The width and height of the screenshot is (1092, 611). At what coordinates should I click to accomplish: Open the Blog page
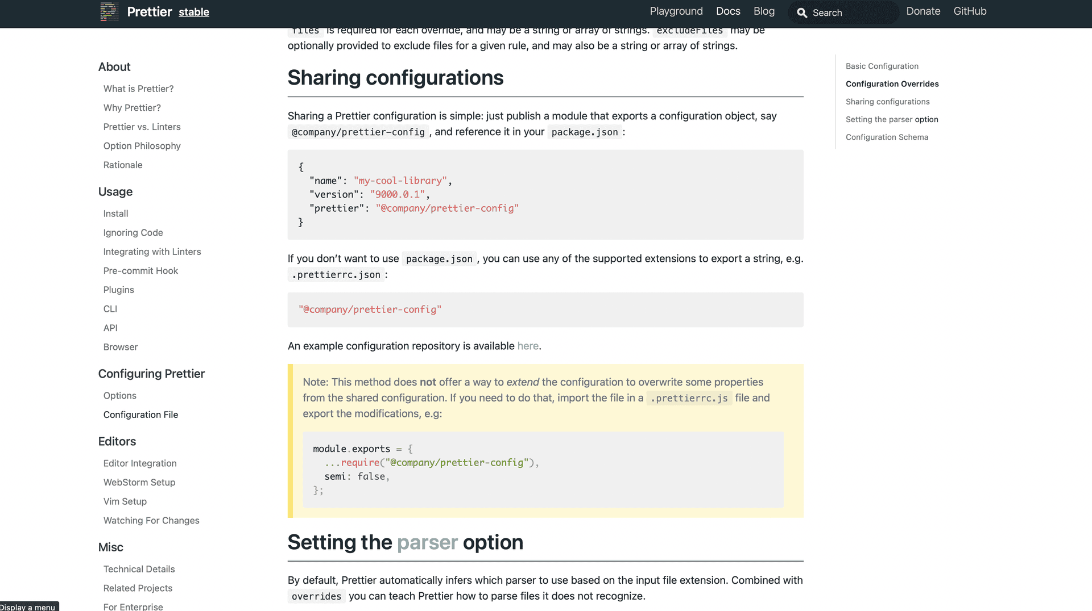pos(764,11)
